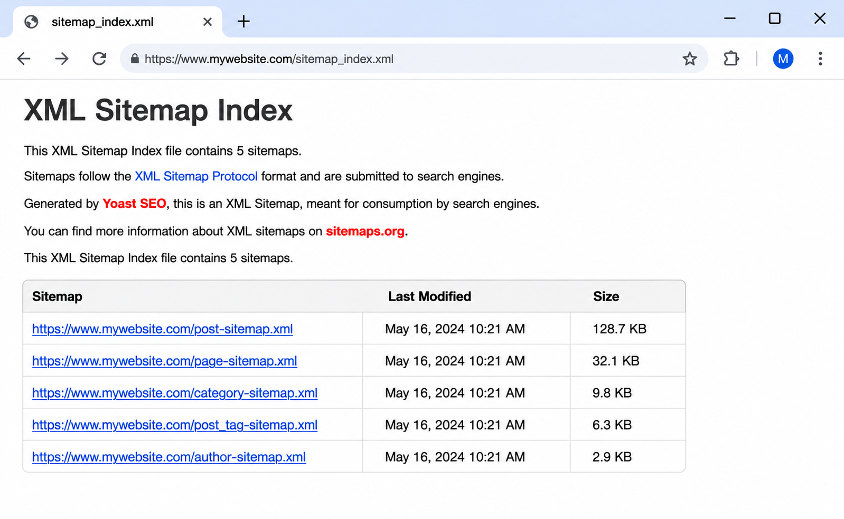Click the date in the page-sitemap row
Screen dimensions: 844x519
point(455,361)
